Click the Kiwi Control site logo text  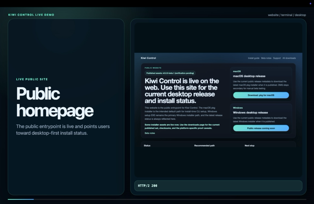click(x=148, y=58)
